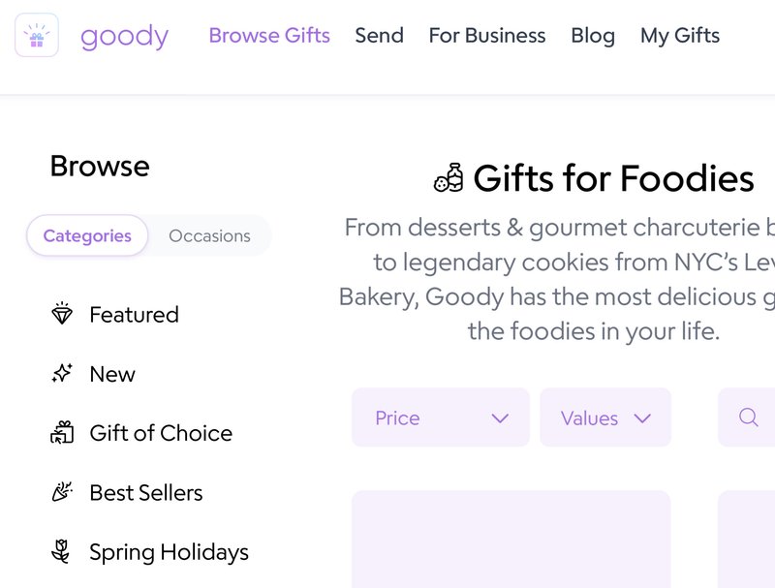This screenshot has height=588, width=775.
Task: Switch browse toggle to Categories
Action: (87, 235)
